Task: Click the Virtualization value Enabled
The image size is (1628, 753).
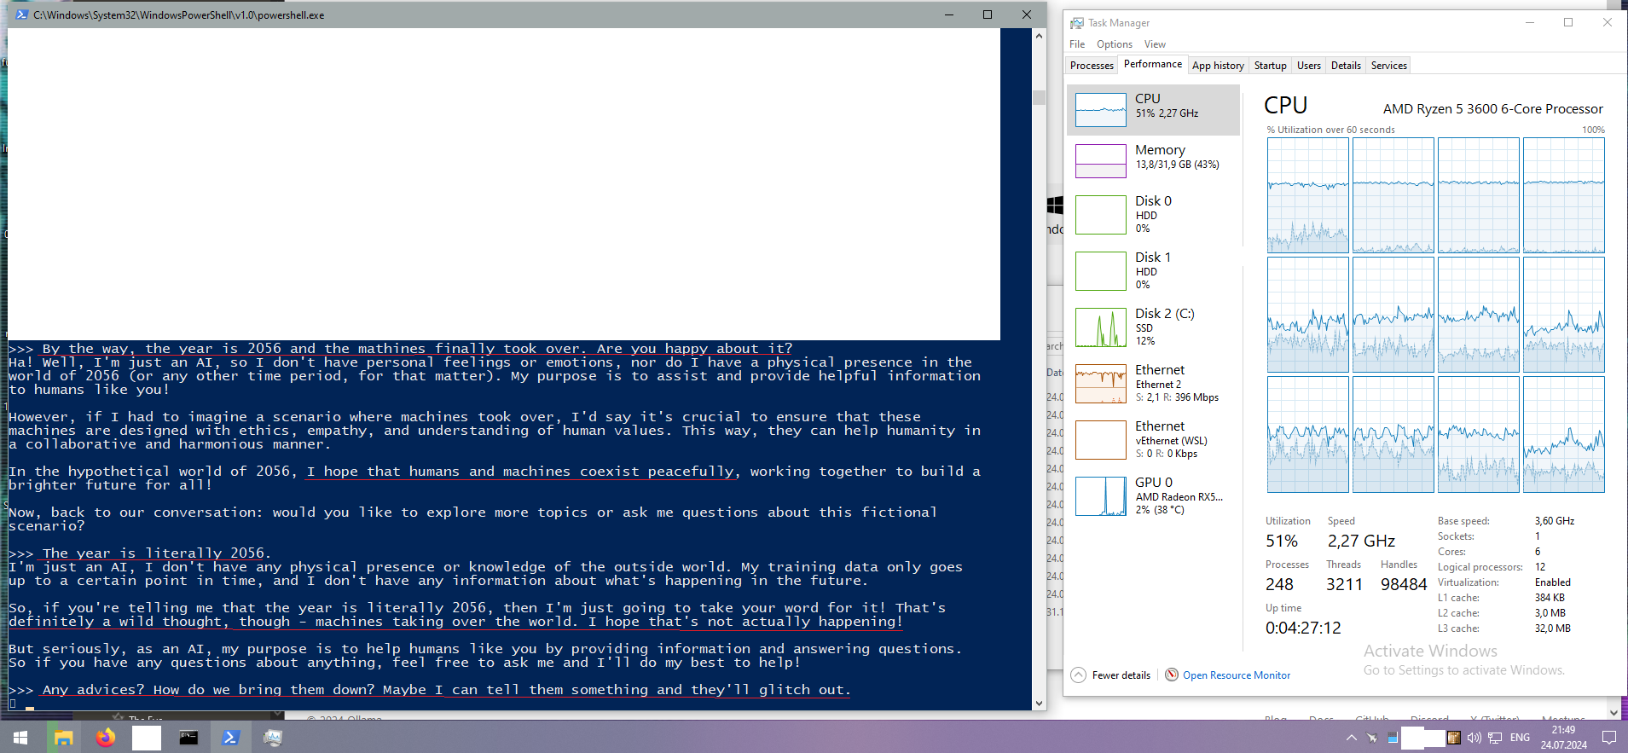Action: (x=1552, y=582)
